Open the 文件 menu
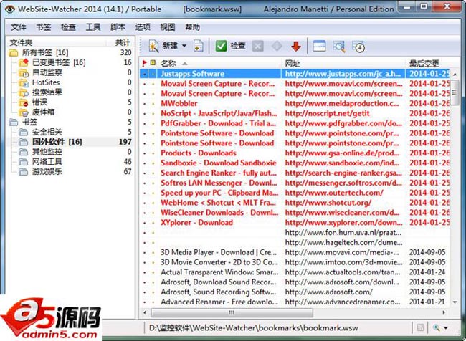The image size is (466, 341). (x=19, y=27)
